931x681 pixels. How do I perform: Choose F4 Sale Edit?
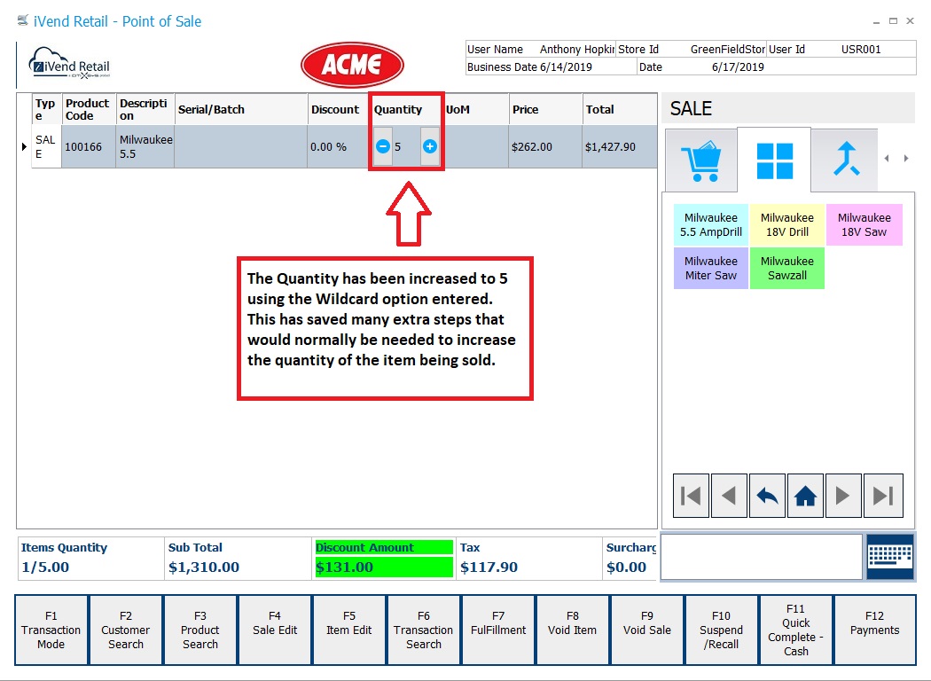click(275, 630)
